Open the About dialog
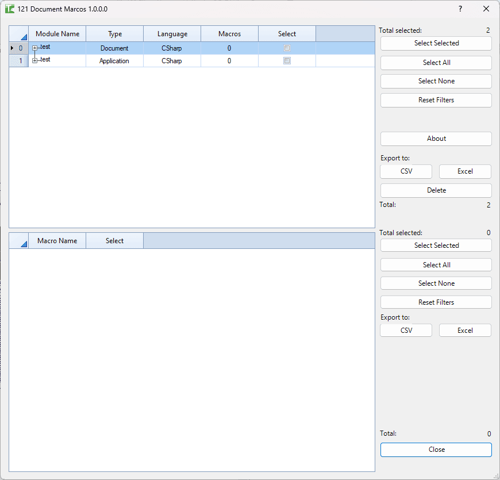 [436, 139]
